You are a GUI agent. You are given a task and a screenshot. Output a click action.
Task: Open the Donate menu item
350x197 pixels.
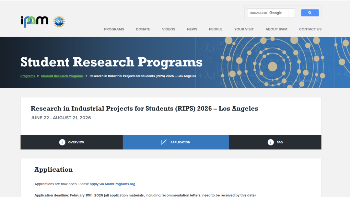click(143, 29)
